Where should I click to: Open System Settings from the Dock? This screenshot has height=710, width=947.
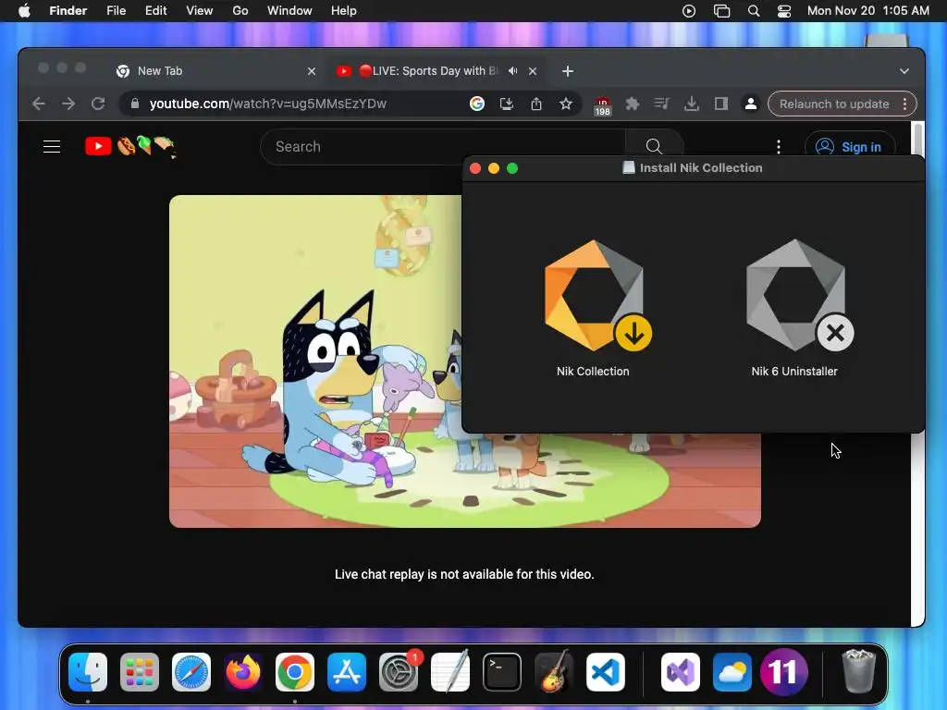click(x=399, y=672)
